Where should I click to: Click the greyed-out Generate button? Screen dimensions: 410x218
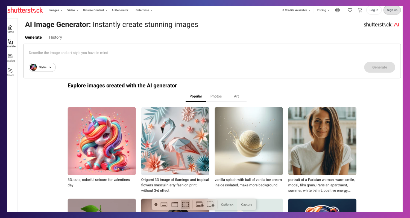tap(380, 67)
